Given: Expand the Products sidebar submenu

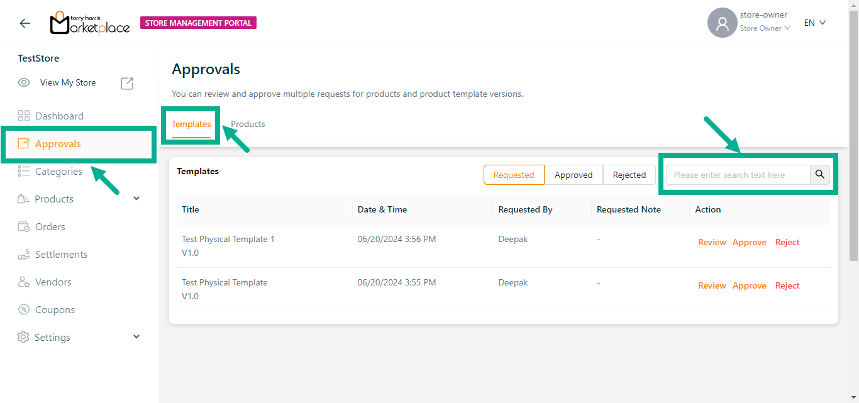Looking at the screenshot, I should (x=136, y=199).
